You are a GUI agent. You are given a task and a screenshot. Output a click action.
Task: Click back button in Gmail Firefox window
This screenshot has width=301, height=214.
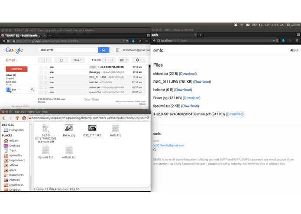point(3,41)
